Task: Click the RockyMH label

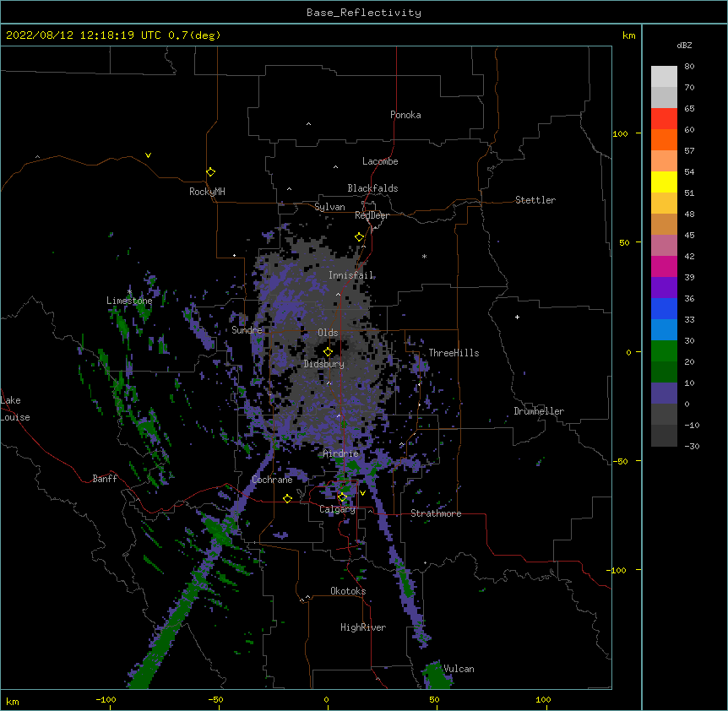Action: [x=207, y=192]
